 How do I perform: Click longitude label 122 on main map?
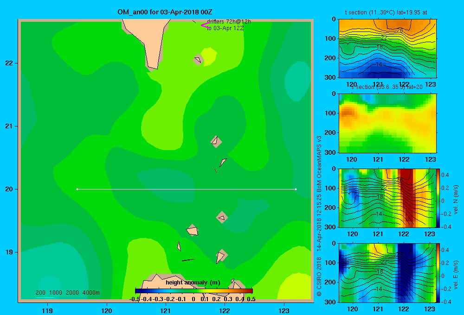(225, 310)
